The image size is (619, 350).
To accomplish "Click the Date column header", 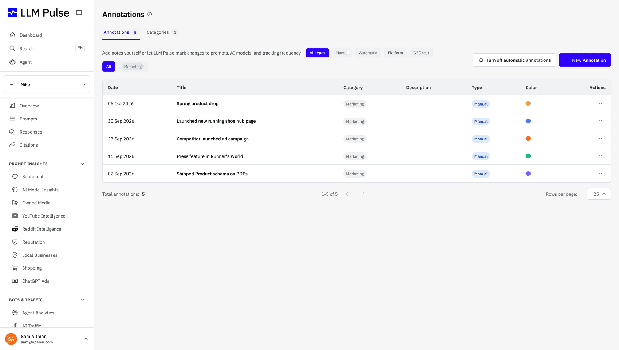I will [x=113, y=88].
